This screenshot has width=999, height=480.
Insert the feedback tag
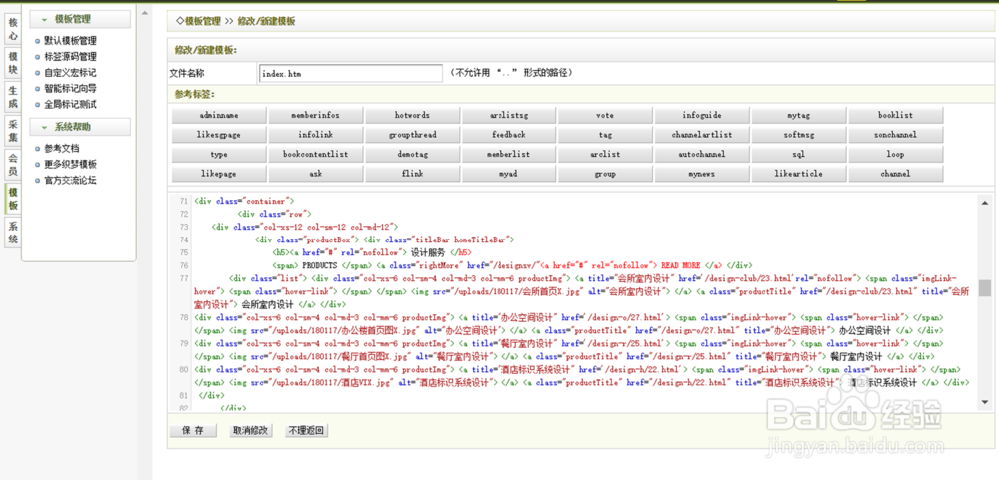(x=509, y=135)
